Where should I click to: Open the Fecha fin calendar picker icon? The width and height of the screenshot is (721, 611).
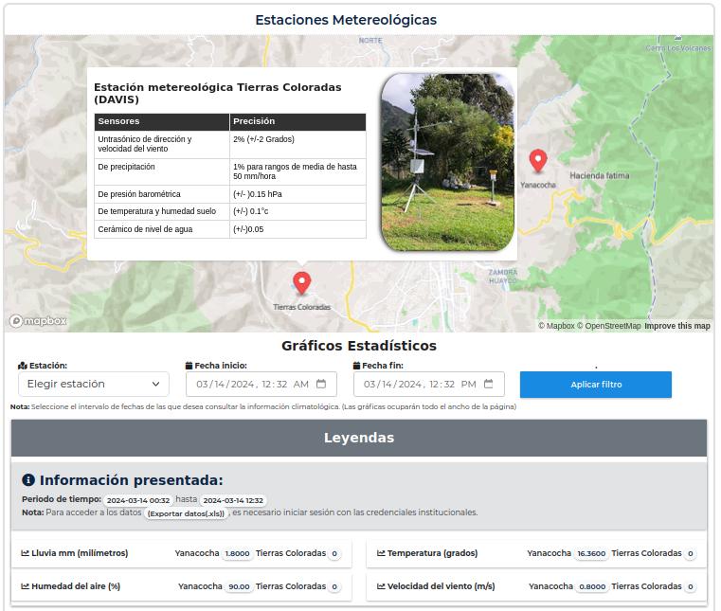click(489, 384)
